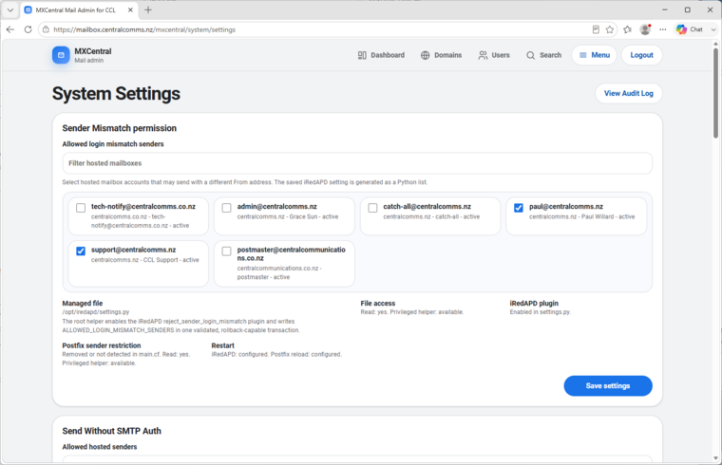Click the MXCentral logo icon

[61, 55]
